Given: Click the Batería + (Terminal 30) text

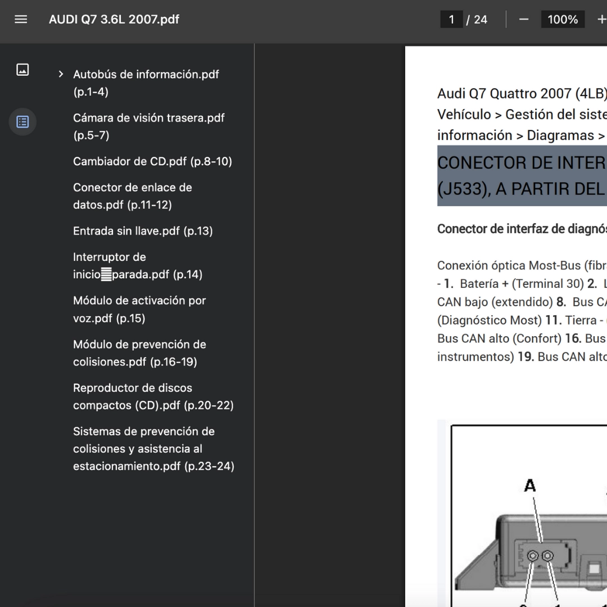Looking at the screenshot, I should [x=522, y=284].
